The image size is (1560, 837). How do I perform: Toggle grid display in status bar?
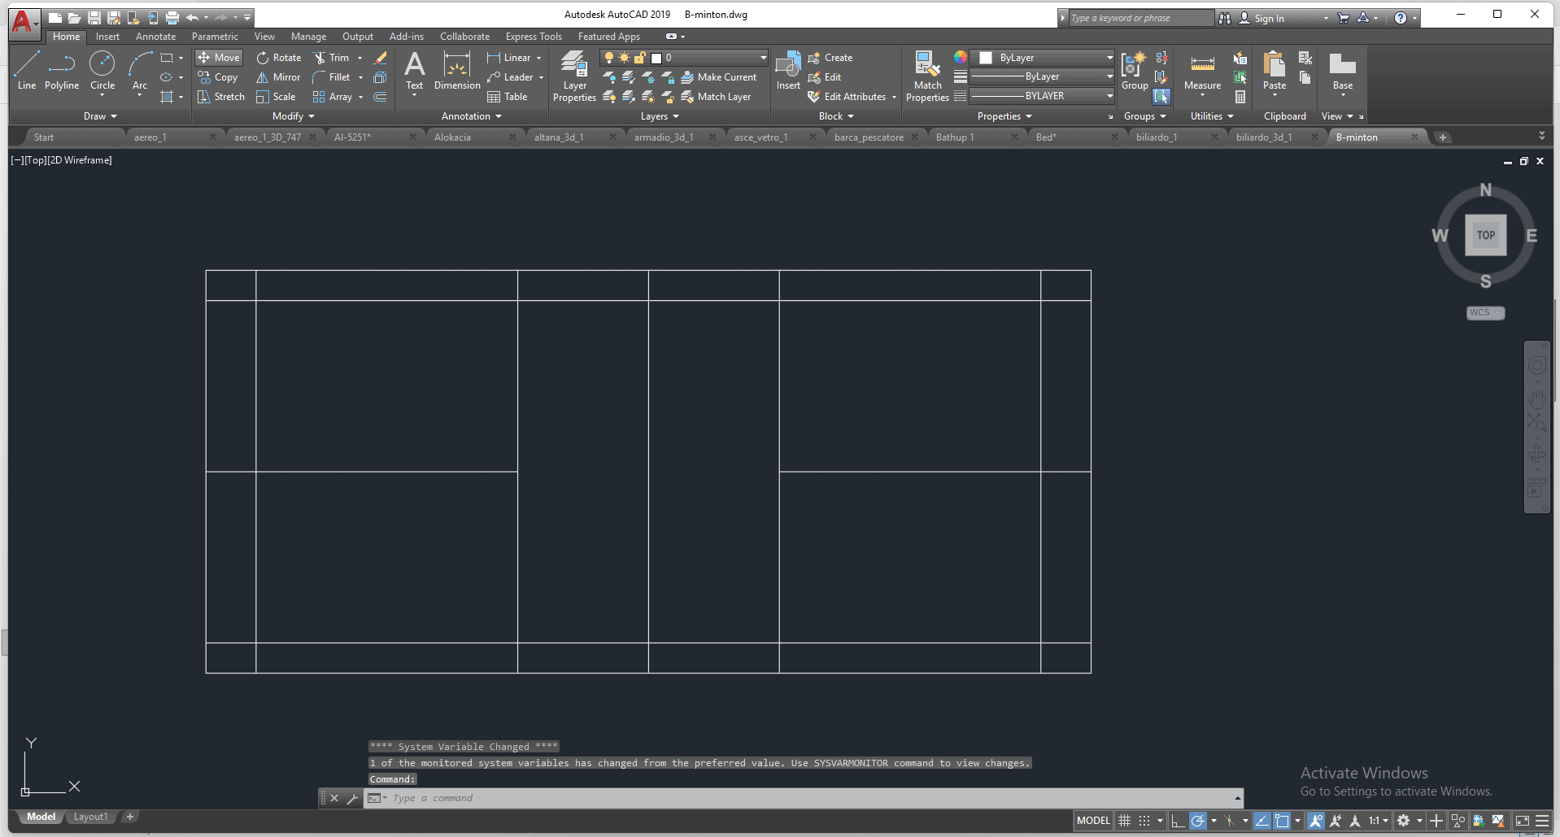[x=1125, y=821]
